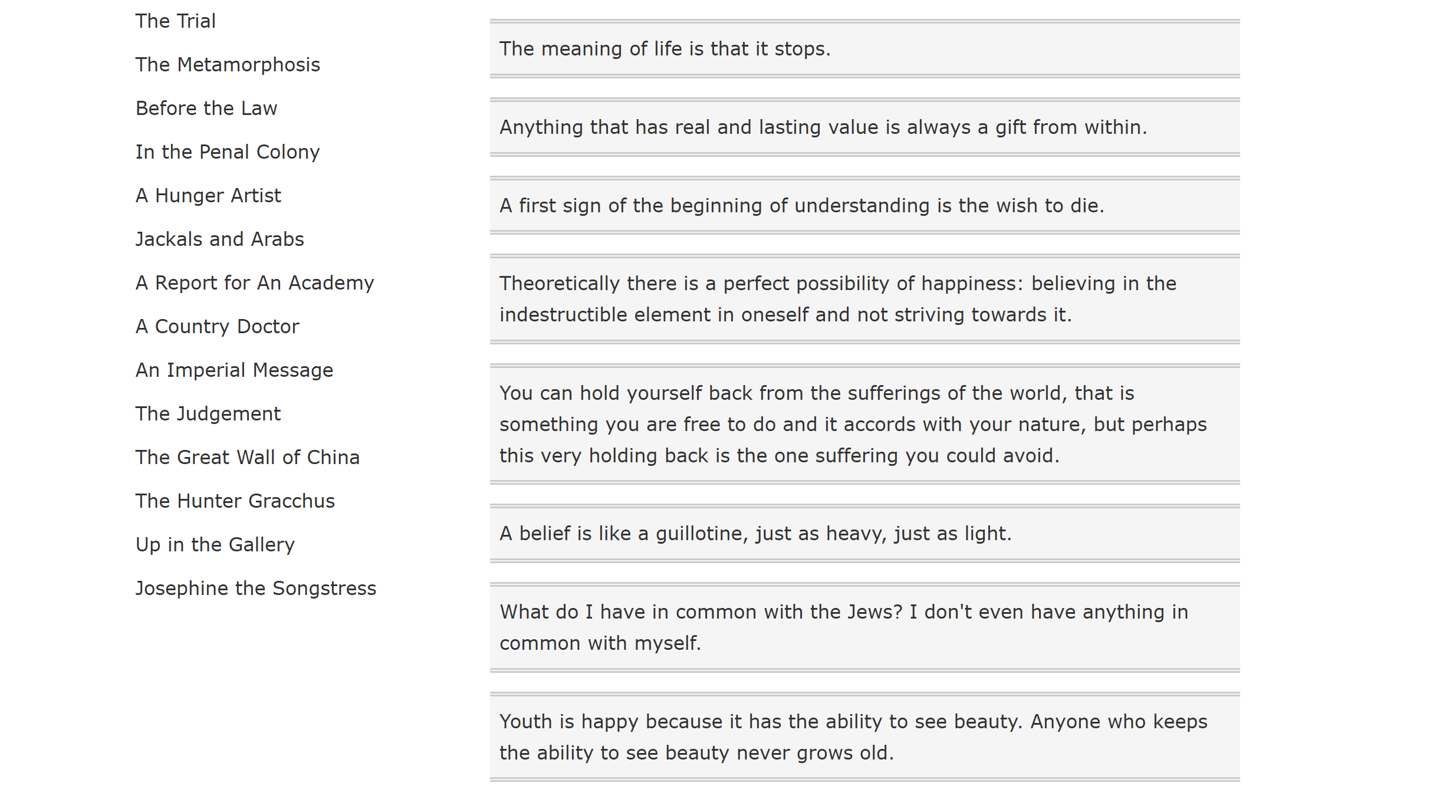Viewport: 1453px width, 789px height.
Task: Click Josephine the Songstress link
Action: point(256,589)
